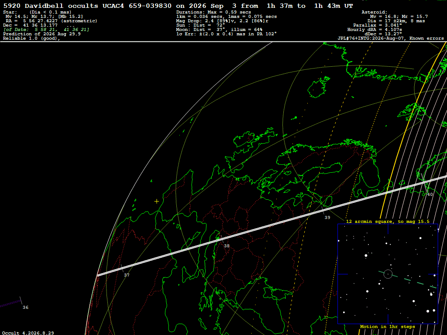Click the green 'of Date' coordinates line
The height and width of the screenshot is (335, 447).
click(x=46, y=29)
